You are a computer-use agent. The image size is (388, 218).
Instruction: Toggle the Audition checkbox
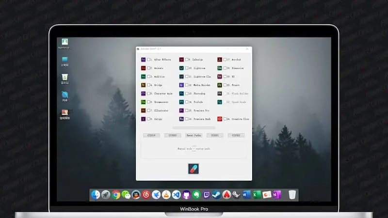tap(149, 77)
